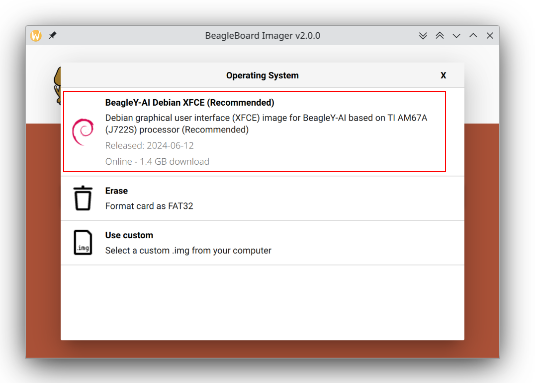535x383 pixels.
Task: Toggle the keep-on-top pin in the titlebar
Action: click(x=52, y=35)
